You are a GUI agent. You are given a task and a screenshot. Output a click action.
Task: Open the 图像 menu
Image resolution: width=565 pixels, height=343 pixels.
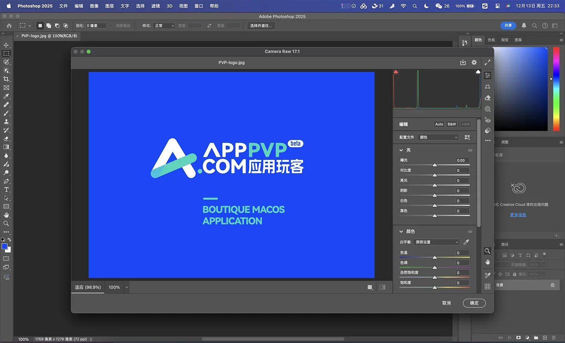coord(94,6)
